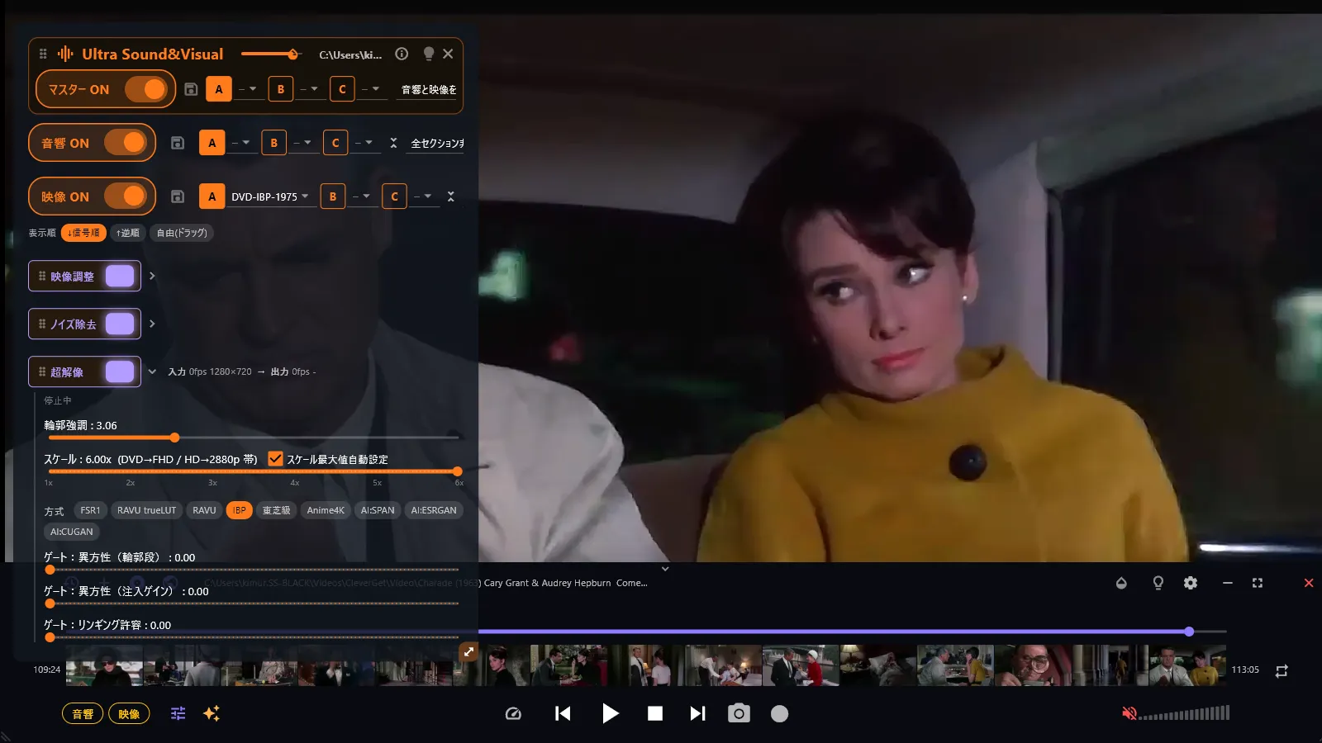
Task: Select the 映像 tab at bottom
Action: (129, 714)
